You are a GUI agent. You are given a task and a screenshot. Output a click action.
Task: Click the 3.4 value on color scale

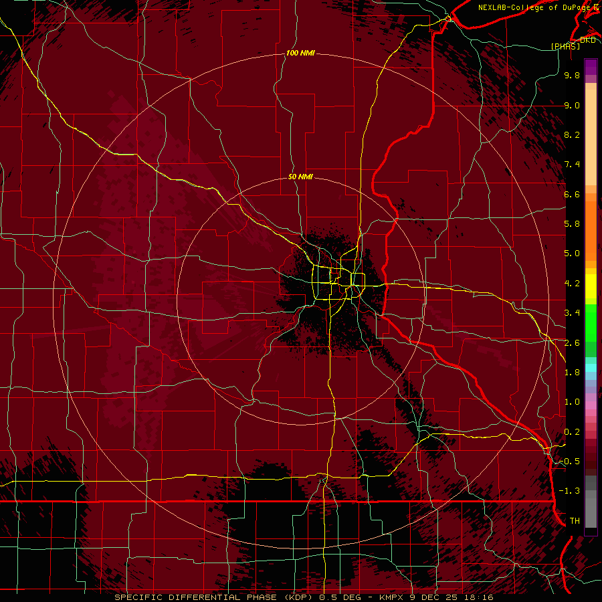pos(572,313)
